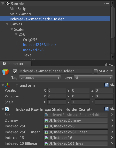Click the Scale Z field
Image resolution: width=116 pixels, height=148 pixels.
click(104, 102)
